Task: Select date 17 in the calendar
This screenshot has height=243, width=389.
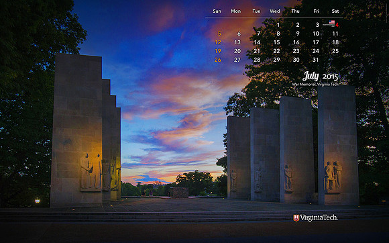Action: click(x=316, y=42)
